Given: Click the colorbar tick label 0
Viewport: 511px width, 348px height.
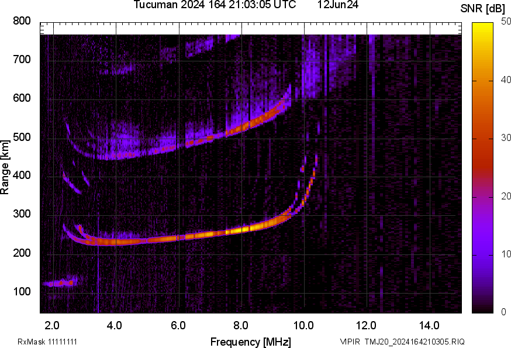Looking at the screenshot, I should (504, 312).
